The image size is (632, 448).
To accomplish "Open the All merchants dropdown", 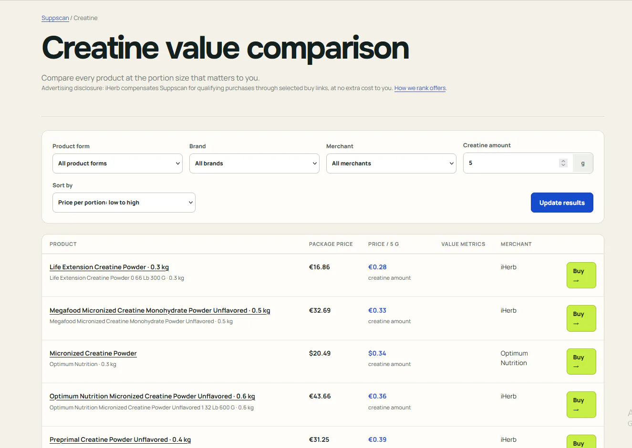I will coord(391,163).
